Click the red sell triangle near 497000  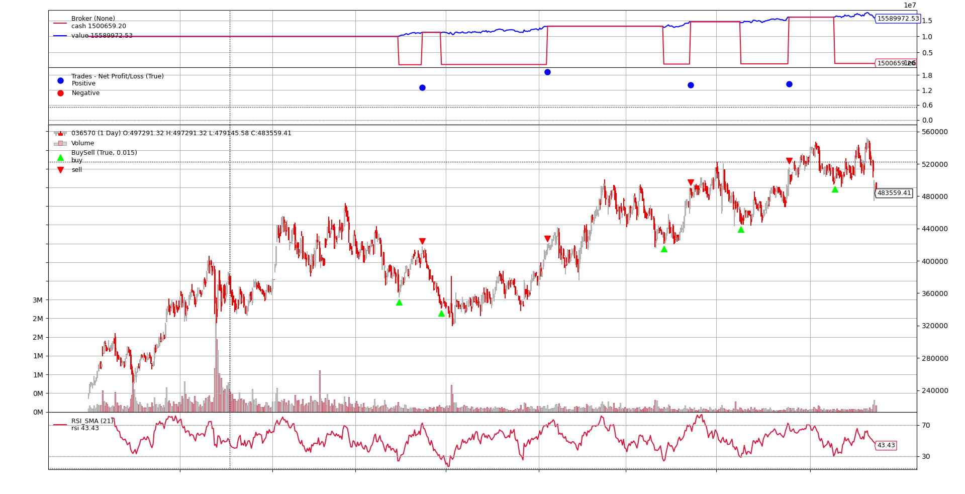(691, 183)
